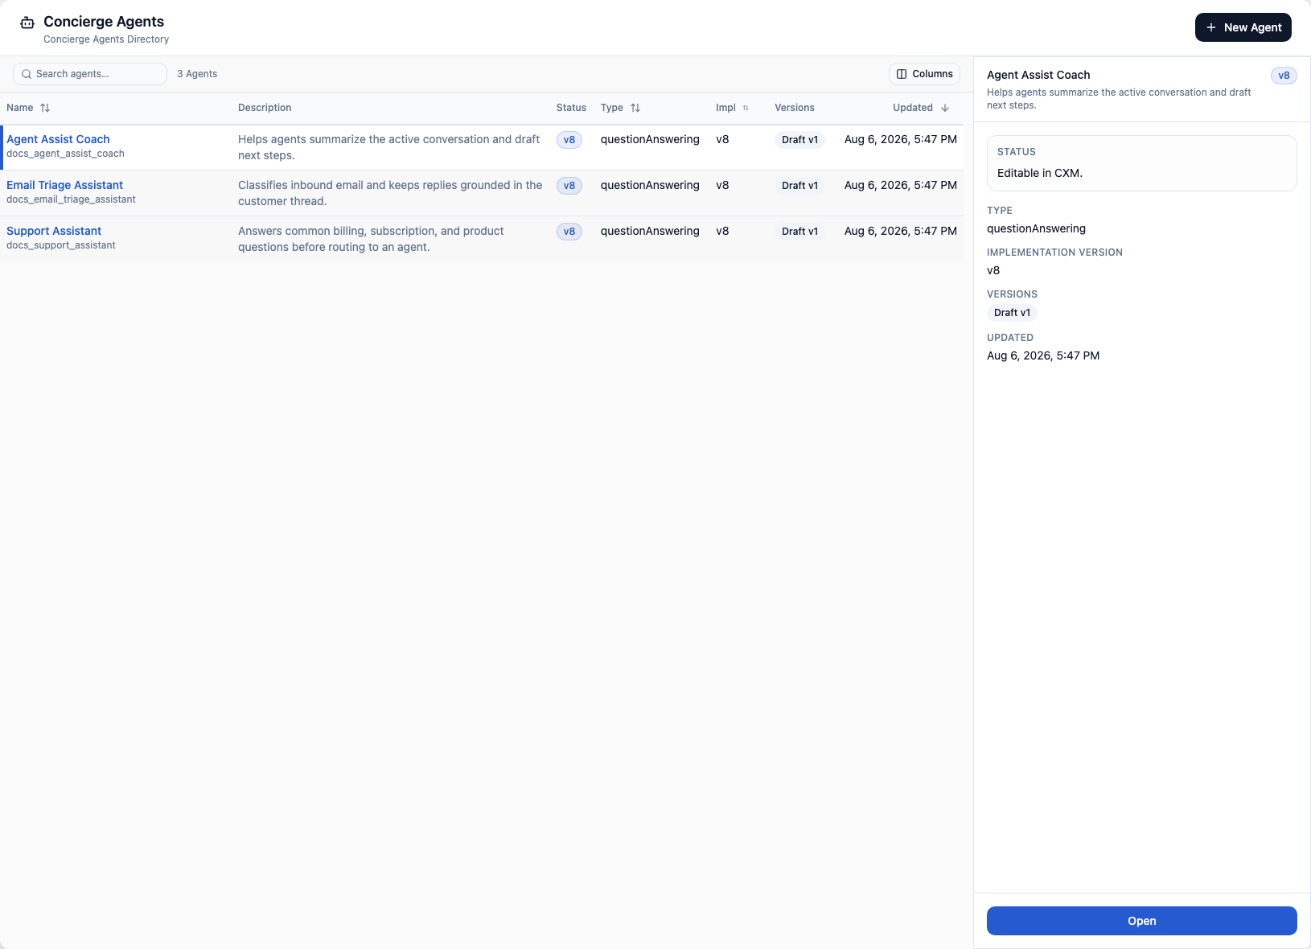The width and height of the screenshot is (1311, 949).
Task: Click Updated date in Agent Assist Coach row
Action: point(901,139)
